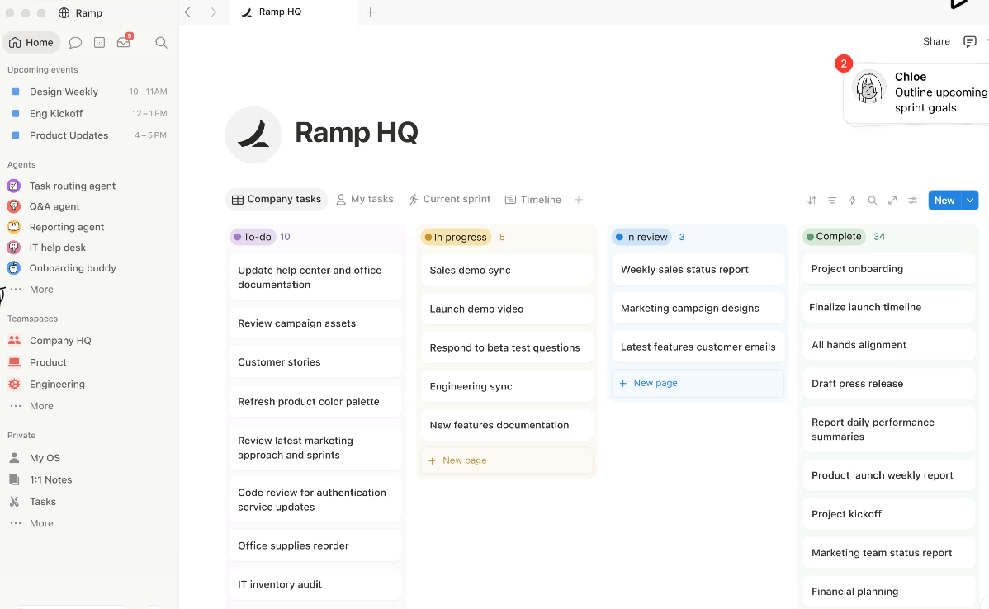Open the inbox icon with red badge
Viewport: 989px width, 609px height.
pos(124,42)
